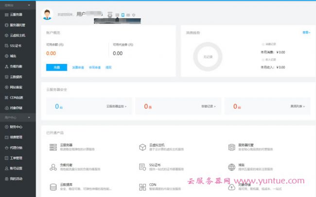The image size is (316, 197).
Task: Expand the 查看 dropdown in 消费趋势
Action: [306, 33]
